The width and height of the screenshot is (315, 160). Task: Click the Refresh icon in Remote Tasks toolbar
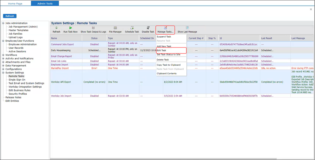tap(56, 28)
